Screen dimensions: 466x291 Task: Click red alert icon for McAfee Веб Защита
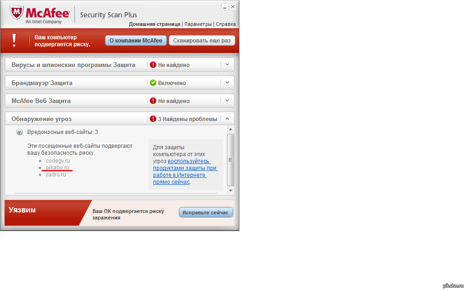click(x=153, y=101)
